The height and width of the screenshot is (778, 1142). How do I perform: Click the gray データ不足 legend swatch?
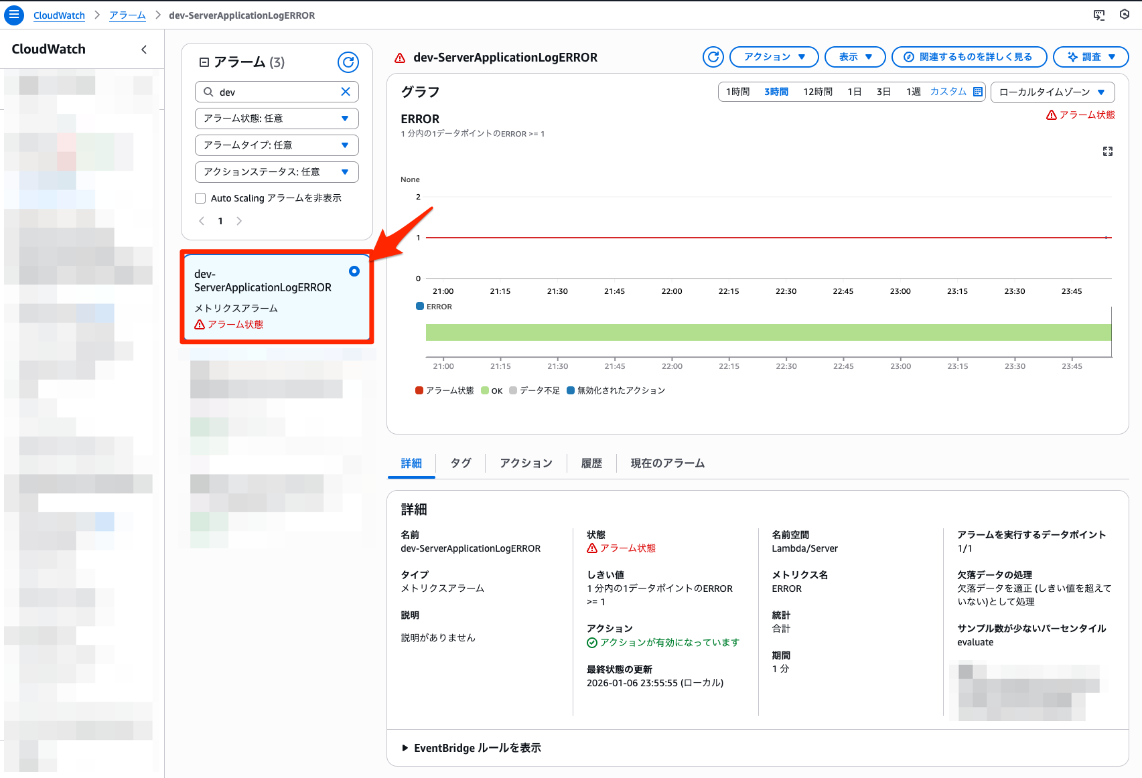[513, 390]
